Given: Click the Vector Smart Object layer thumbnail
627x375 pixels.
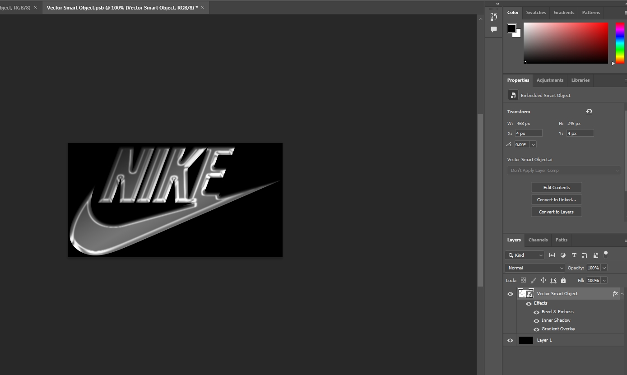Looking at the screenshot, I should click(526, 294).
